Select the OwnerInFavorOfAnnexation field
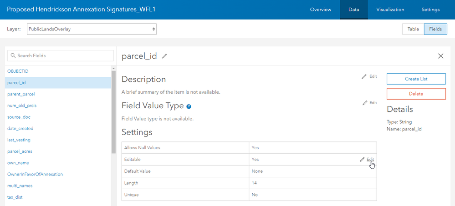Viewport: 455px width, 206px height. point(35,174)
